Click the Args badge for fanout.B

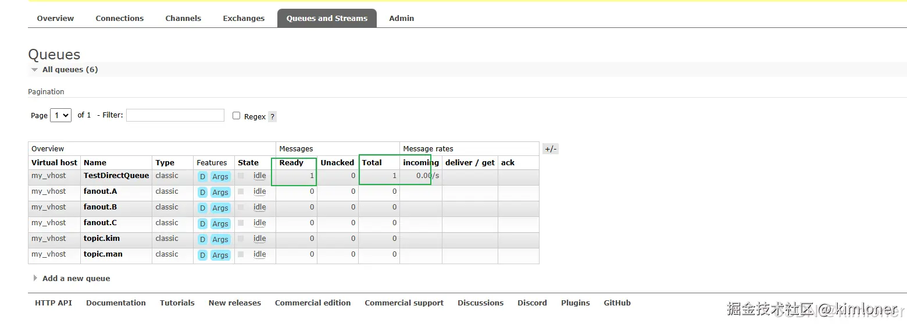coord(220,208)
